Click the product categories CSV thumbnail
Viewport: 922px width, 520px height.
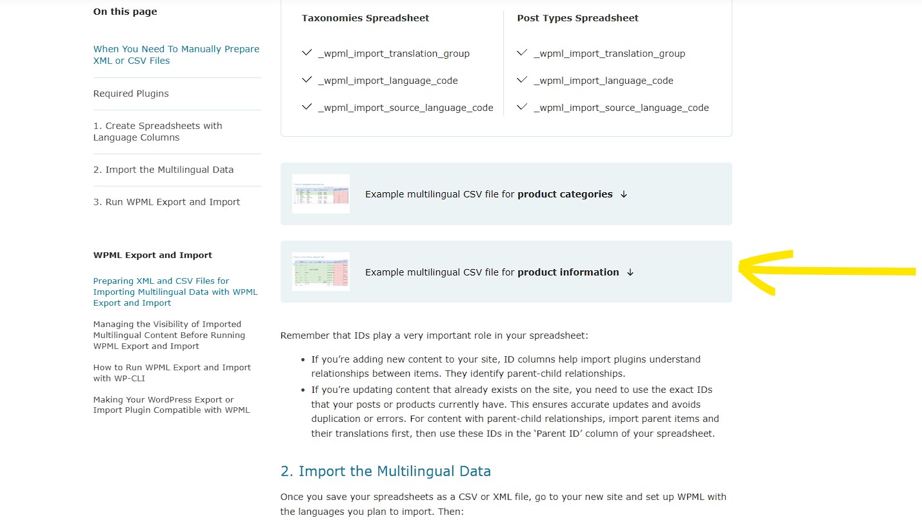[321, 194]
